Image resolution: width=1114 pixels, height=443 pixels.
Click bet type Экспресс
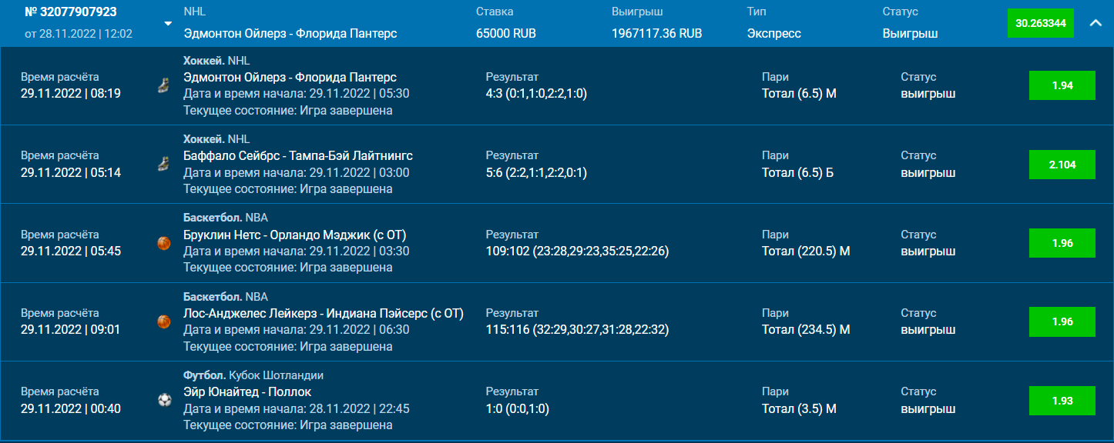(x=774, y=34)
